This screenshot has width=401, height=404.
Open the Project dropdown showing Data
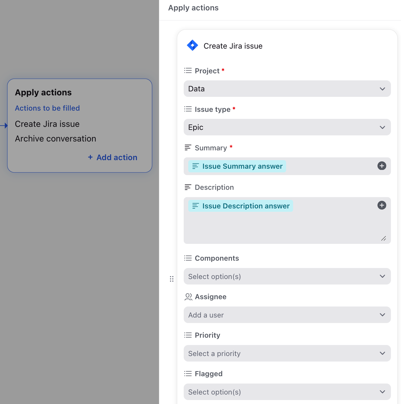click(x=287, y=89)
